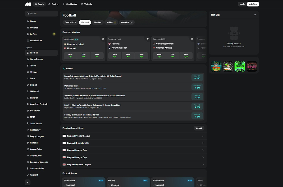Expand England Premier League competition
This screenshot has width=283, height=187.
133,136
